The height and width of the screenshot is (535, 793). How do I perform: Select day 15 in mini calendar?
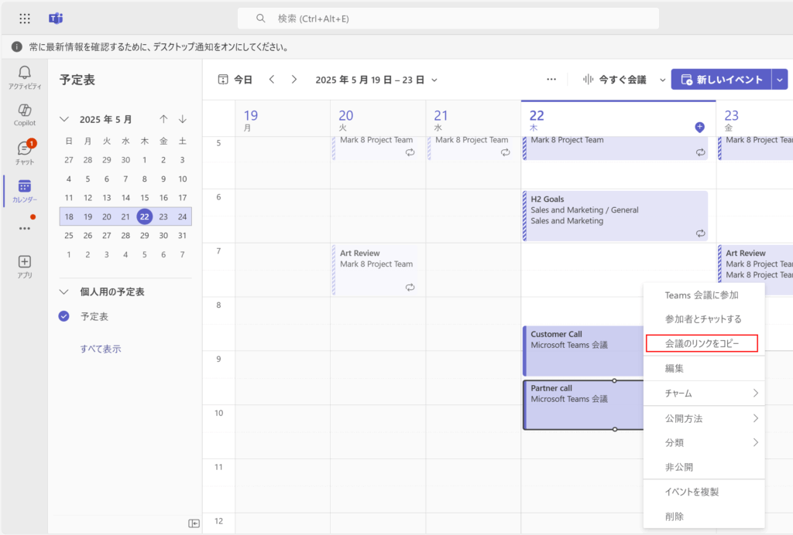145,198
